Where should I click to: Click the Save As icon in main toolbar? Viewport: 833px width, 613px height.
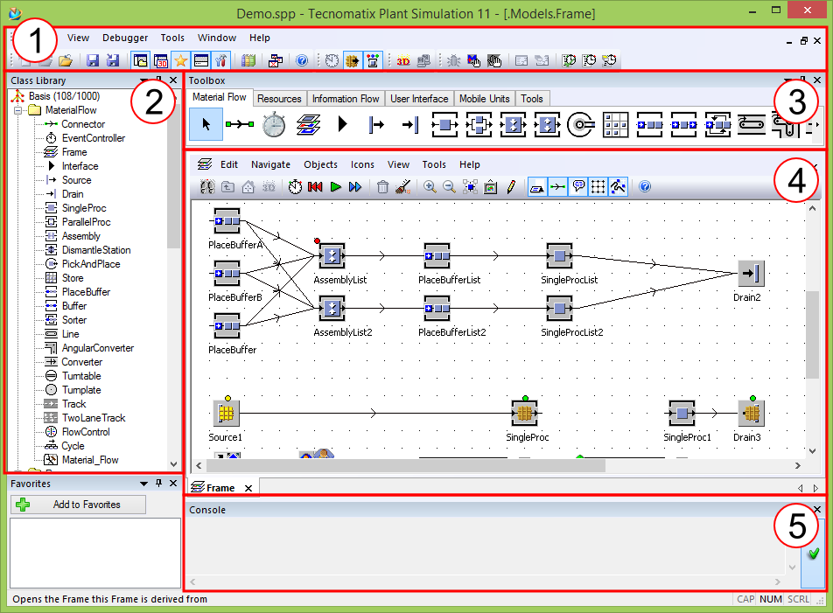pyautogui.click(x=113, y=60)
